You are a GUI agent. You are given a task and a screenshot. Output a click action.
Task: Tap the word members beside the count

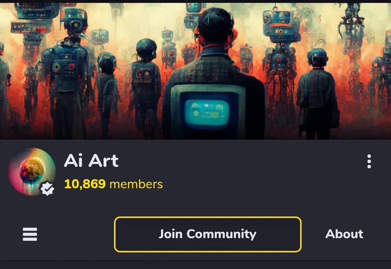click(x=136, y=184)
